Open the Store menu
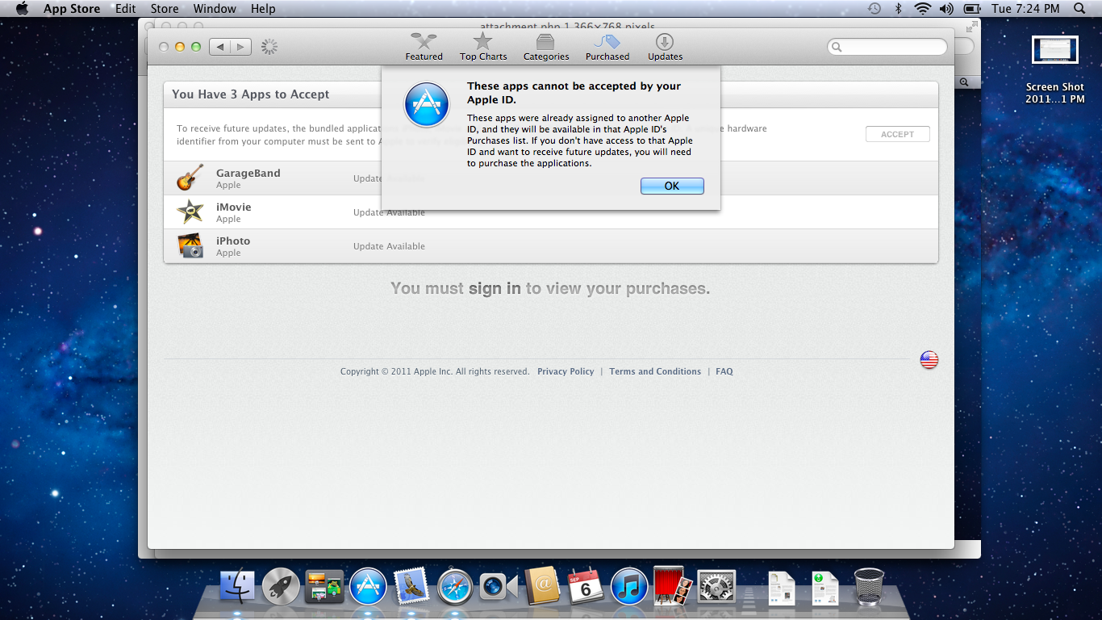This screenshot has height=620, width=1102. 165,9
